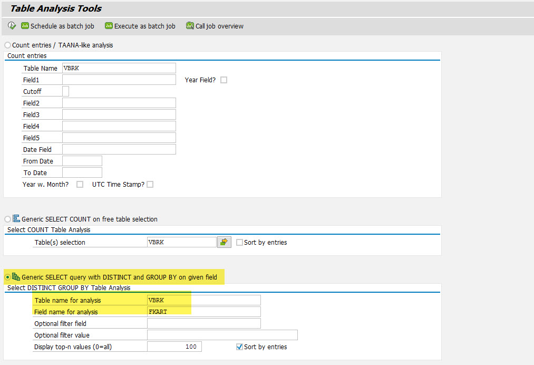Click the Cutoff input field
Screen dimensions: 534x365
point(64,91)
